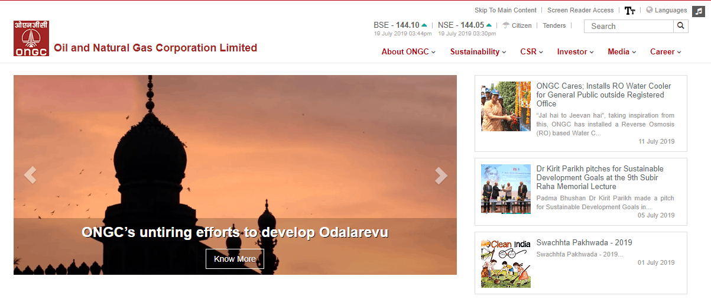711x302 pixels.
Task: Click into the Search text field
Action: (x=629, y=26)
